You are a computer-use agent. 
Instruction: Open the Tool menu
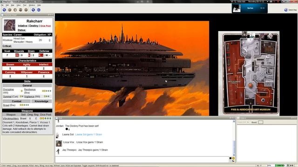point(25,5)
